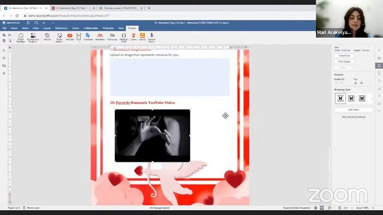Reload the browser page

17,16
